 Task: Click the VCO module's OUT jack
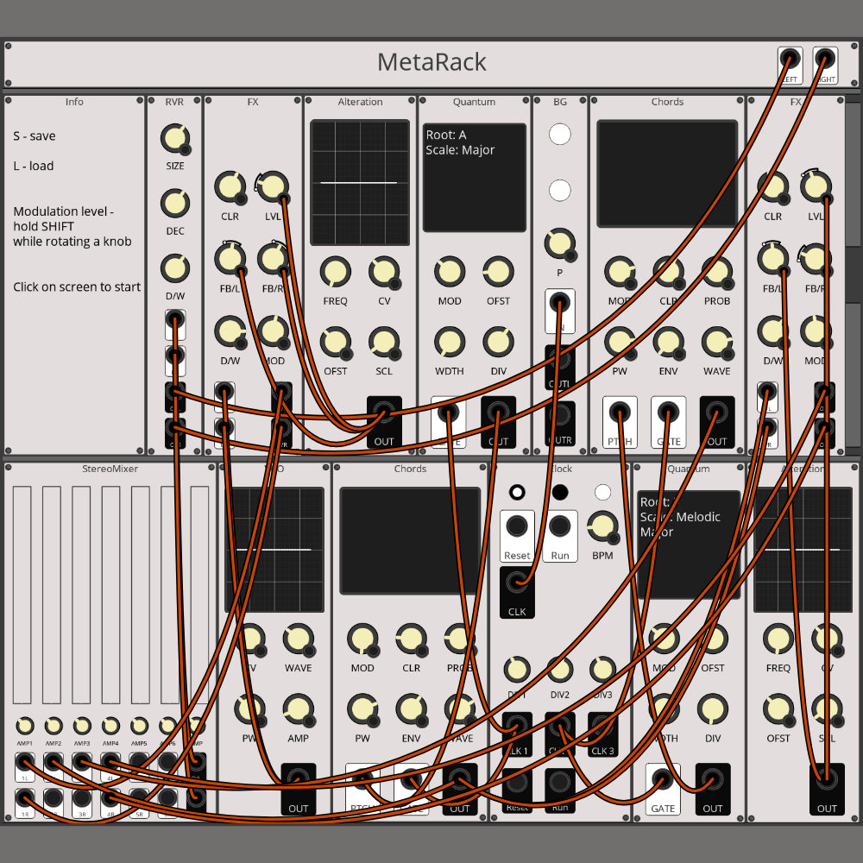(x=298, y=779)
